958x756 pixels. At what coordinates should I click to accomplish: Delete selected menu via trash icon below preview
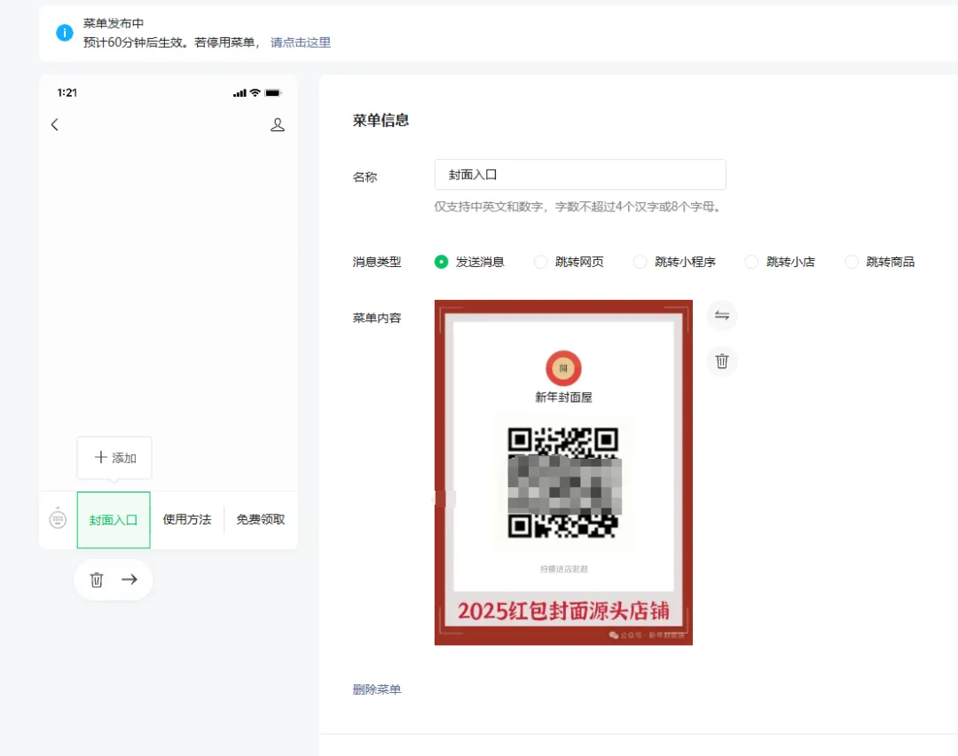(x=97, y=580)
